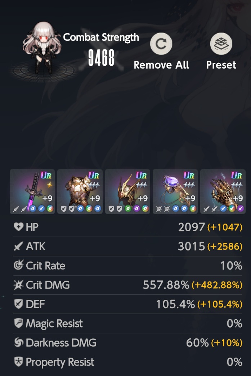Click the Remove All circular arrow icon
251x376 pixels.
161,44
